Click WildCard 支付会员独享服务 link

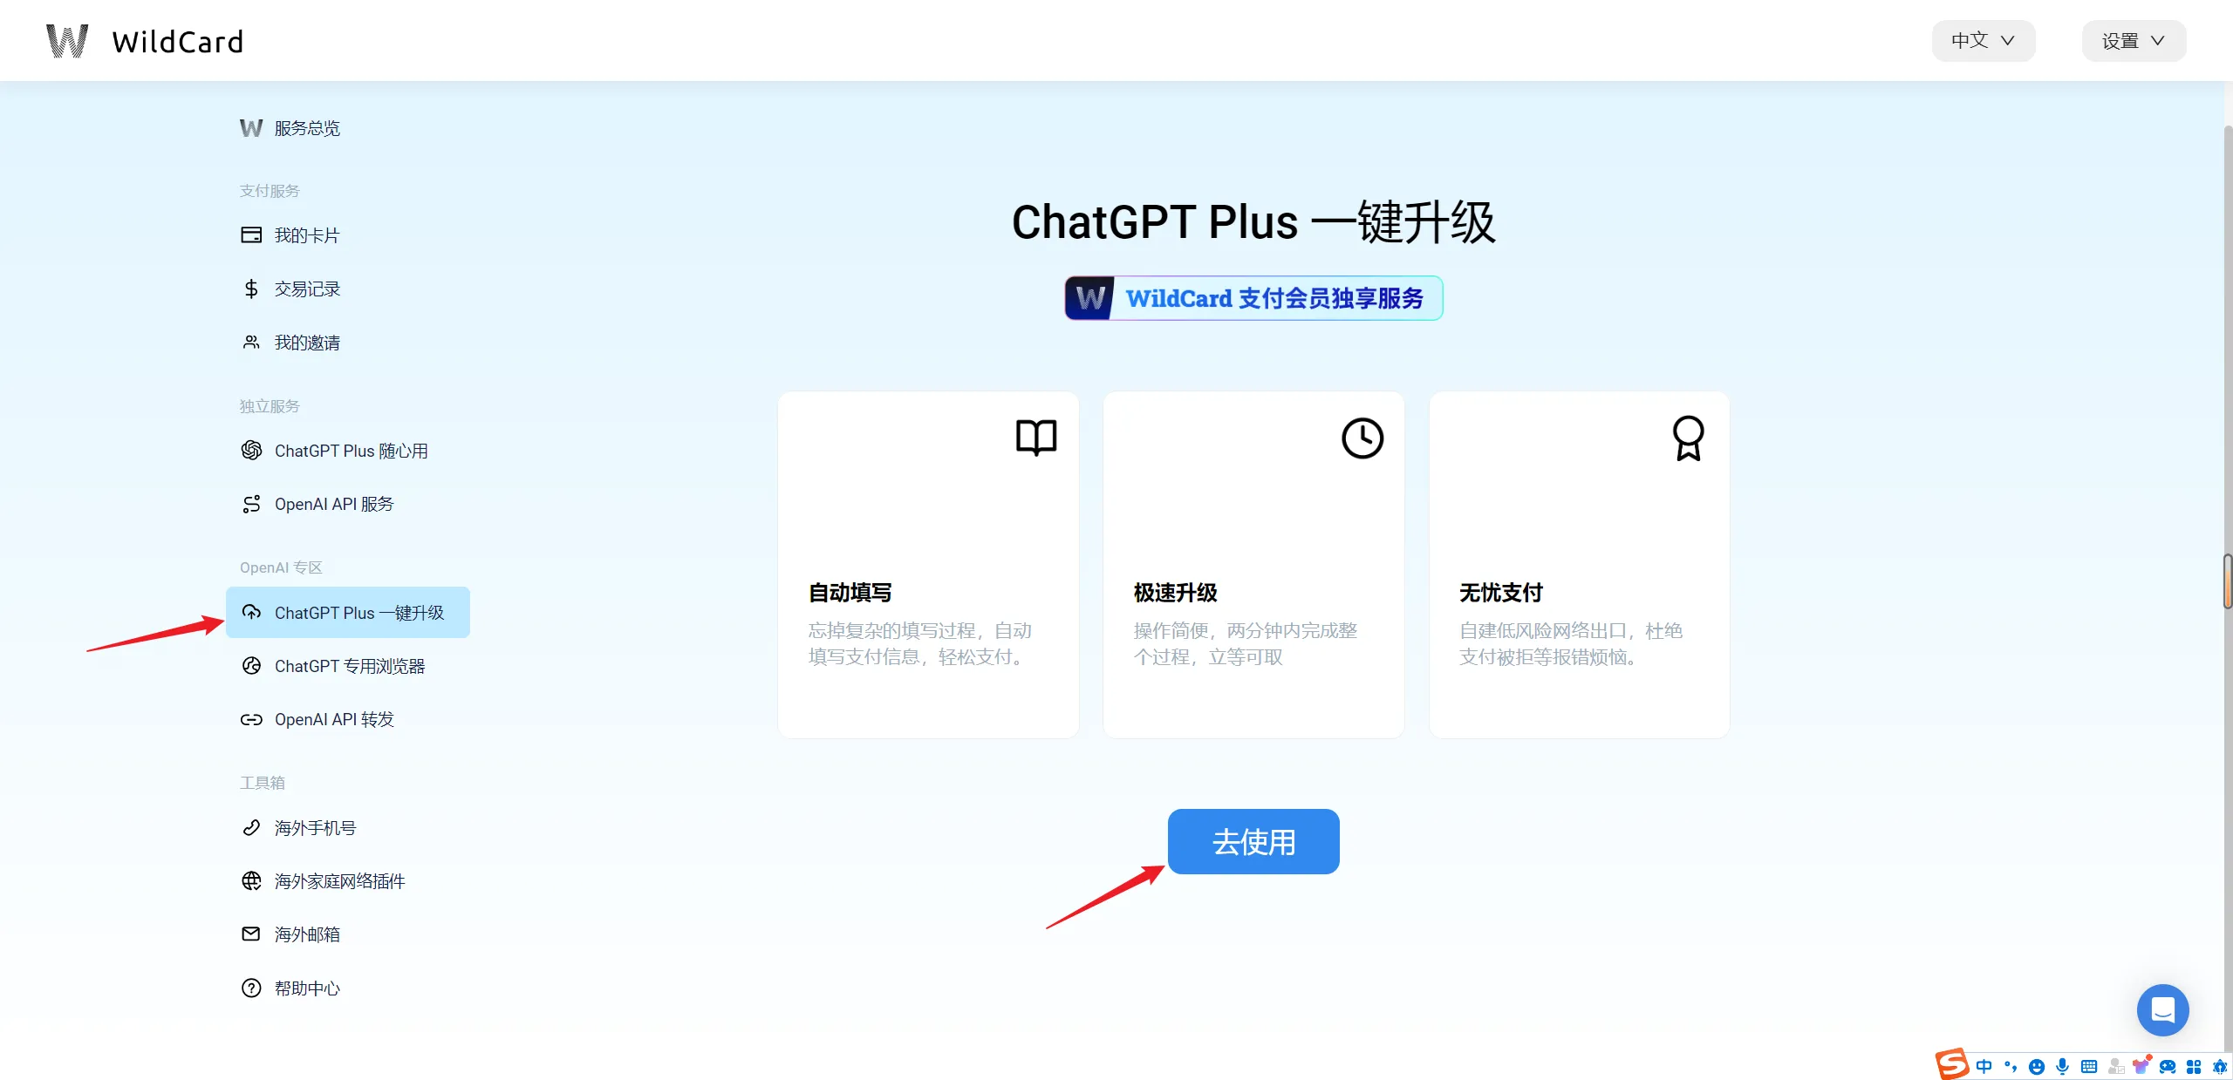1253,299
